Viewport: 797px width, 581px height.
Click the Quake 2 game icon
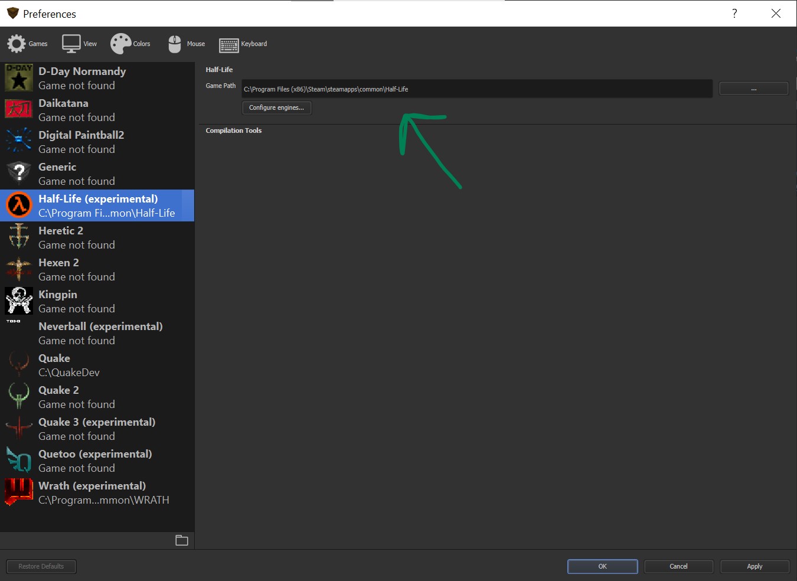click(19, 396)
